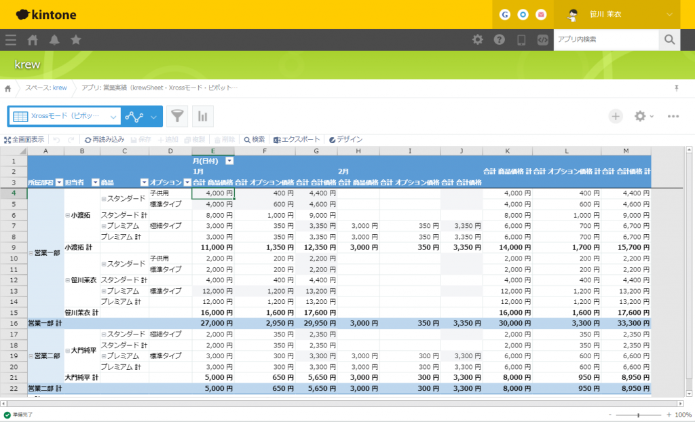Viewport: 695px width, 422px height.
Task: Add a new record with plus icon
Action: pos(616,116)
